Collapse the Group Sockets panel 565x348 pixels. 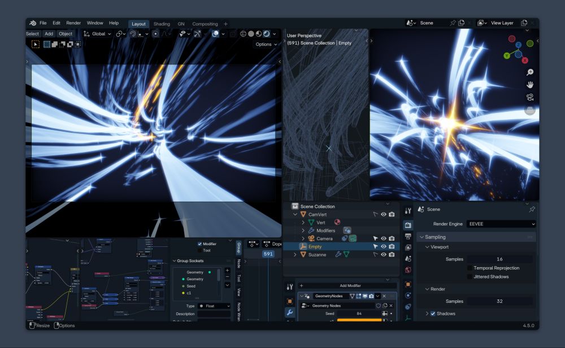click(175, 261)
